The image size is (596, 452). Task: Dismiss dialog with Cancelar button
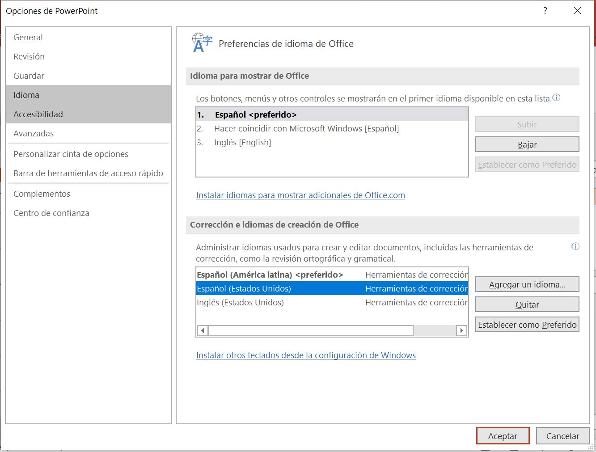pyautogui.click(x=562, y=436)
